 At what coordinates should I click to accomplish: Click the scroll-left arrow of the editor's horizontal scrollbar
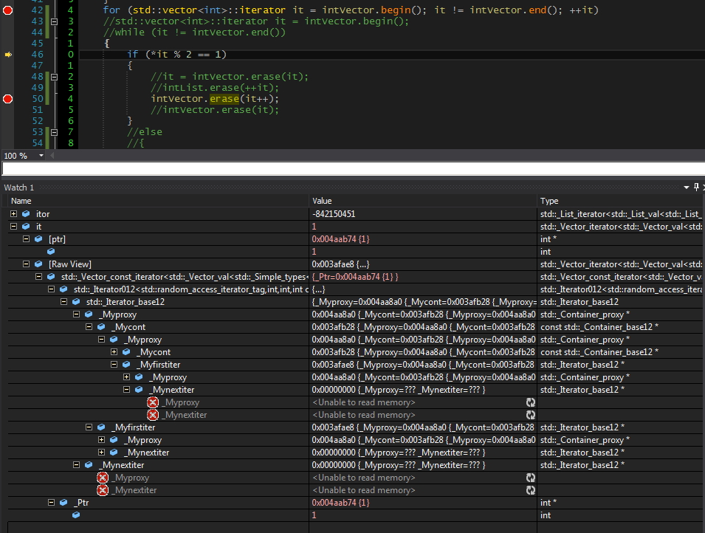52,156
